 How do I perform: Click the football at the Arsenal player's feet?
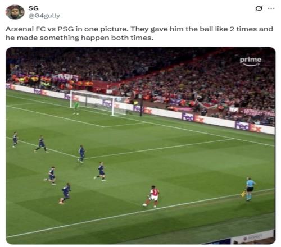point(144,205)
